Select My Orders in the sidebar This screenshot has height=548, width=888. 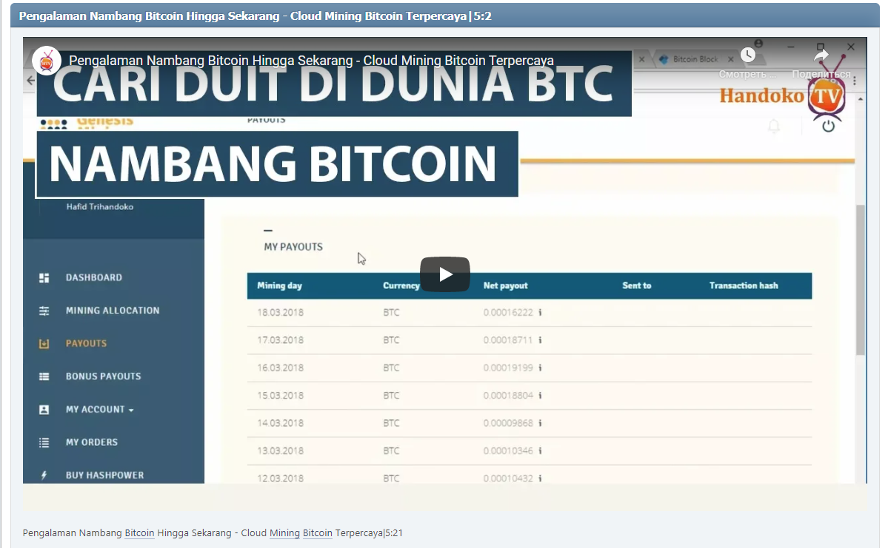pyautogui.click(x=93, y=442)
